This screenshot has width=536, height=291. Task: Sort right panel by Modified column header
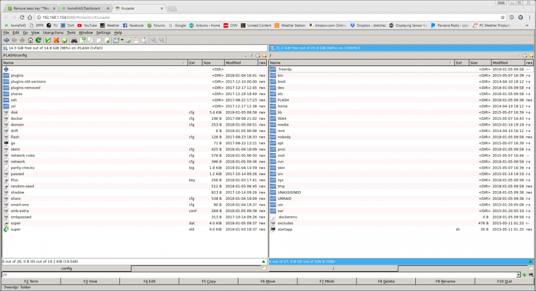coord(508,63)
